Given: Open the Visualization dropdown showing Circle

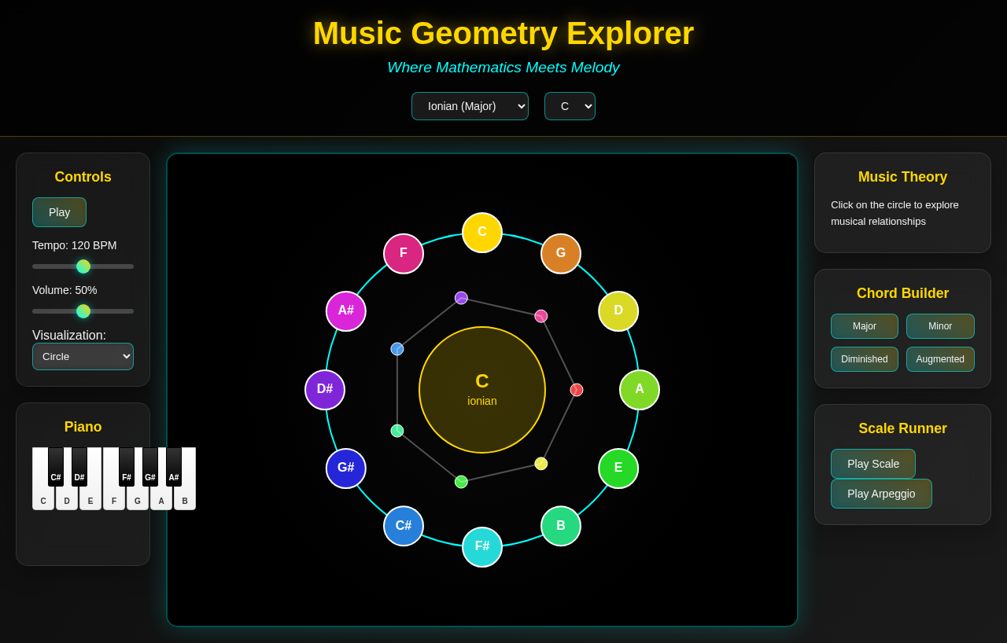Looking at the screenshot, I should [x=83, y=356].
